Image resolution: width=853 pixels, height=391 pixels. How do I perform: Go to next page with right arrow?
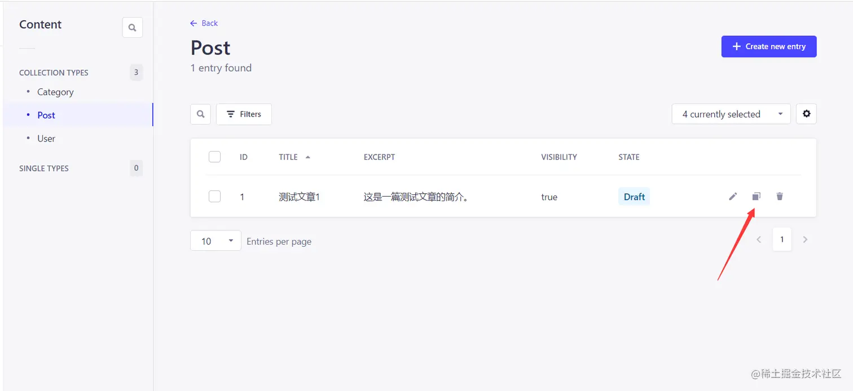coord(805,239)
